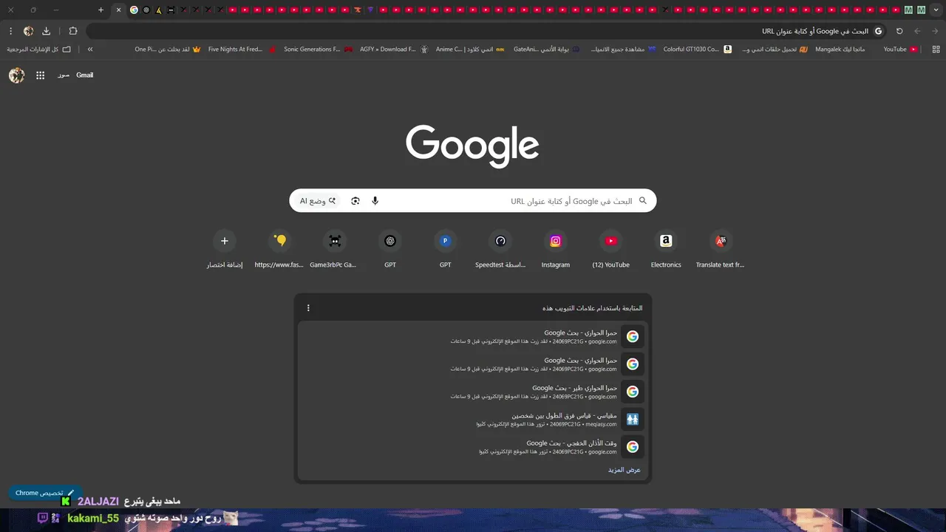Viewport: 946px width, 532px height.
Task: Open the Game3rbPc skull shortcut tile
Action: point(335,250)
